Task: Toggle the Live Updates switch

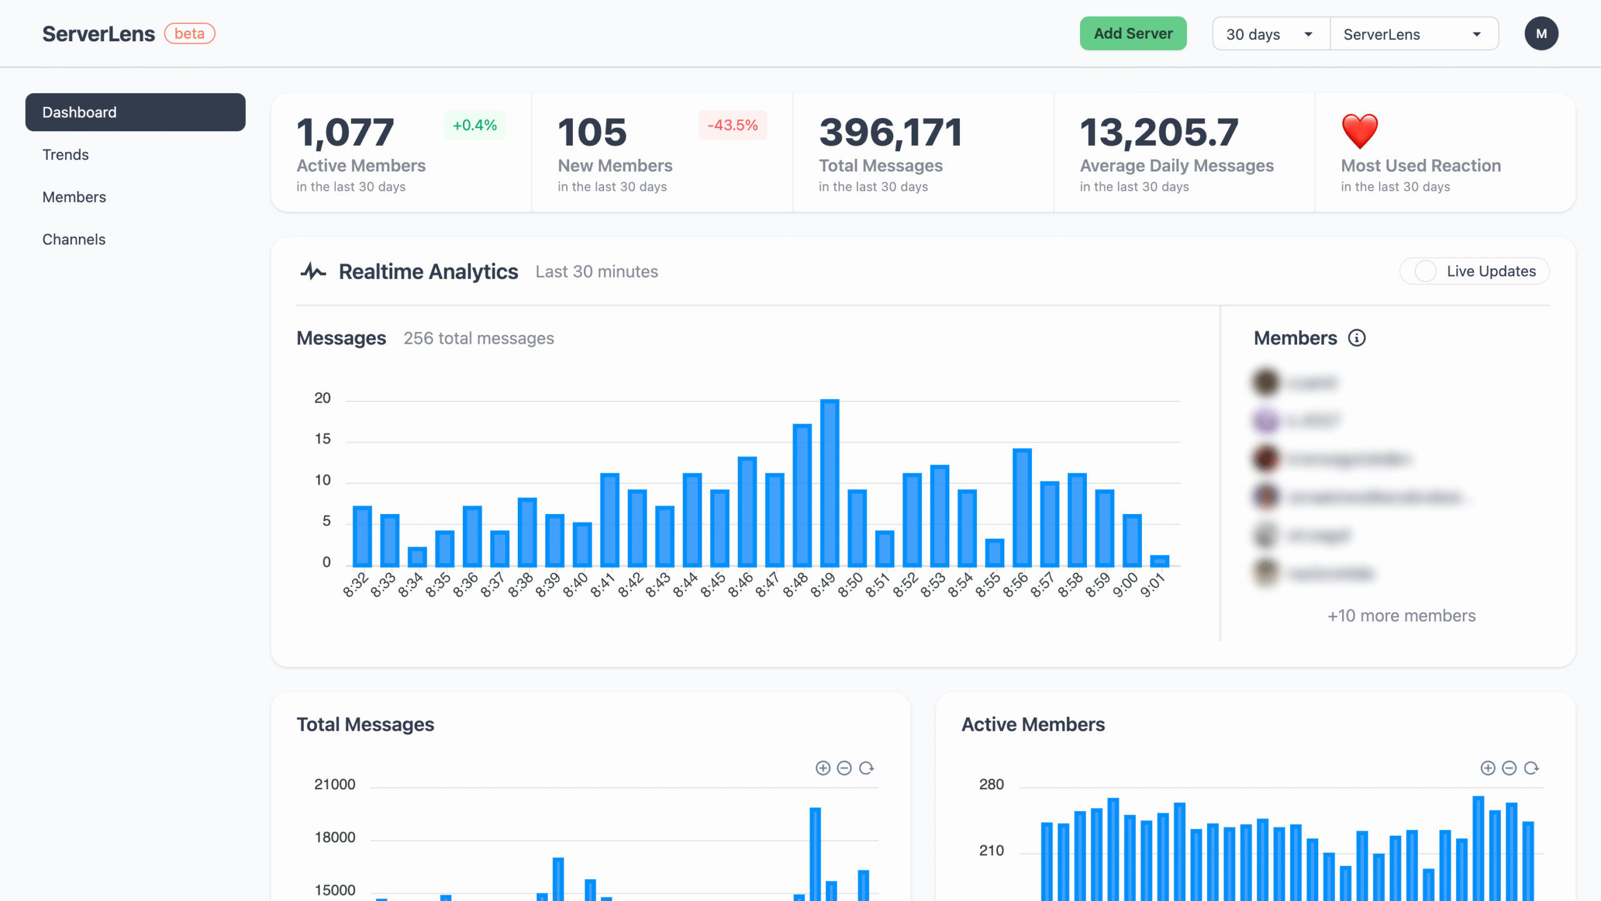Action: pos(1426,271)
